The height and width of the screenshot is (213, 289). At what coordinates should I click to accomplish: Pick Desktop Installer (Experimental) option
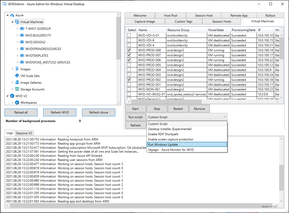[x=187, y=129]
